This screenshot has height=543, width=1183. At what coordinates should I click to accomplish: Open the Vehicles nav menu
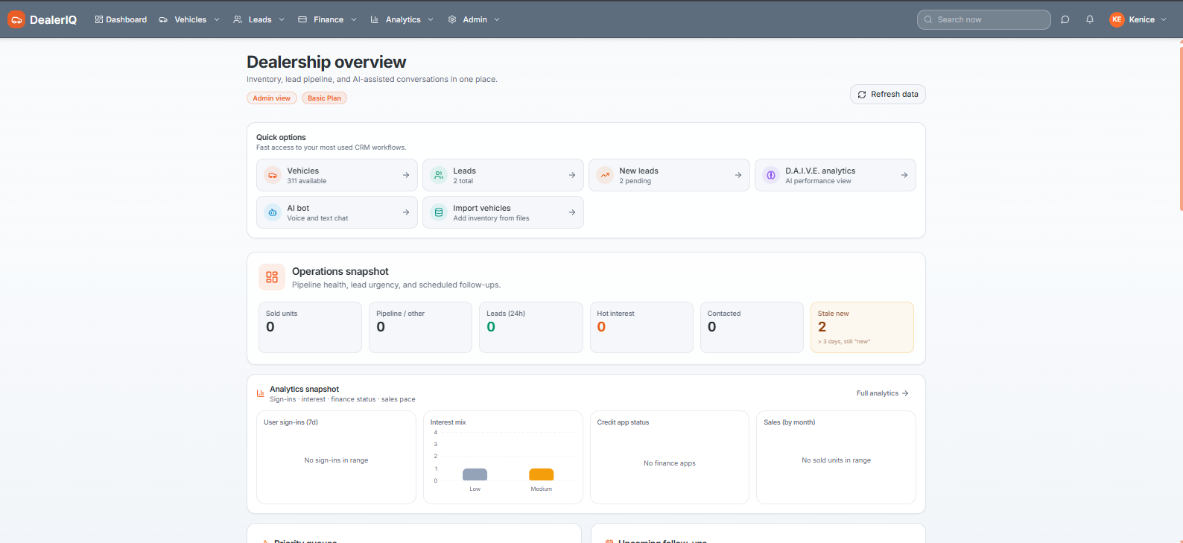[189, 19]
